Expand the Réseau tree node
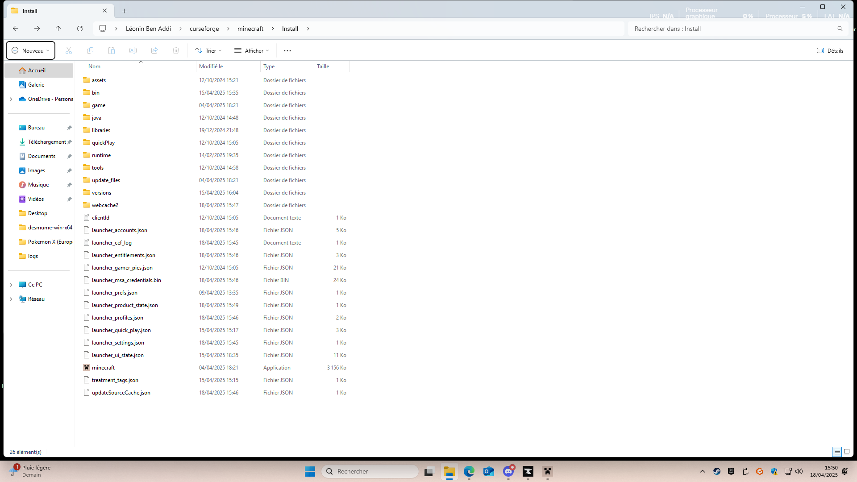The height and width of the screenshot is (482, 857). click(11, 299)
